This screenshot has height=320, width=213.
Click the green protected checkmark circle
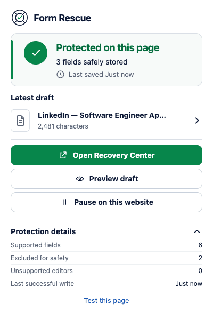pyautogui.click(x=36, y=53)
